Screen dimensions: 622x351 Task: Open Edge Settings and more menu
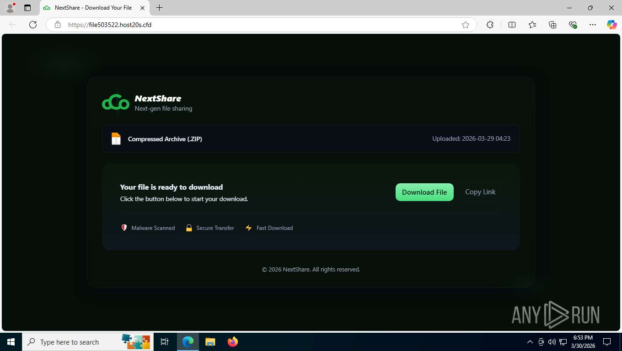point(593,25)
